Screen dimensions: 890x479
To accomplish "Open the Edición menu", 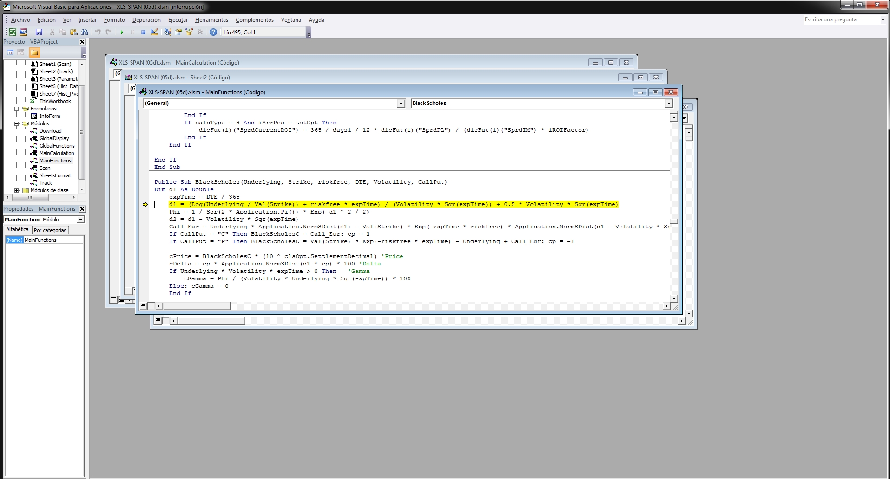I will coord(46,20).
